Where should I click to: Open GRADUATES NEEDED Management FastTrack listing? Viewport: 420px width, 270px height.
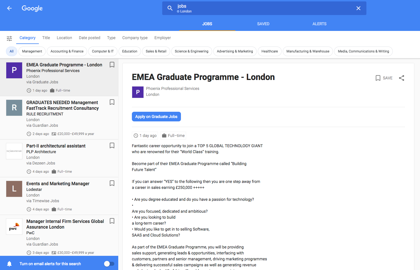coord(63,105)
